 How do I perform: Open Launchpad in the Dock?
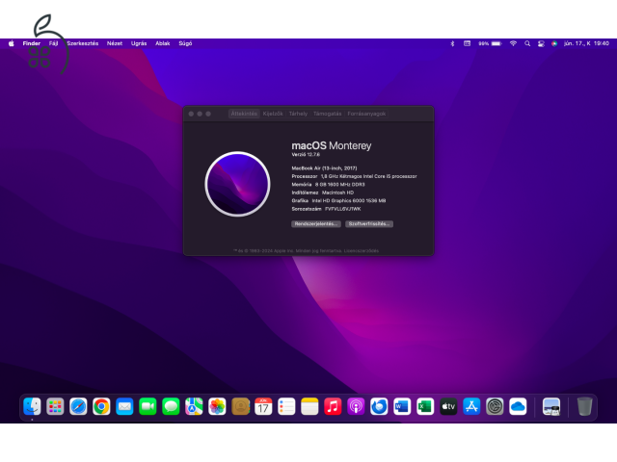pyautogui.click(x=55, y=406)
